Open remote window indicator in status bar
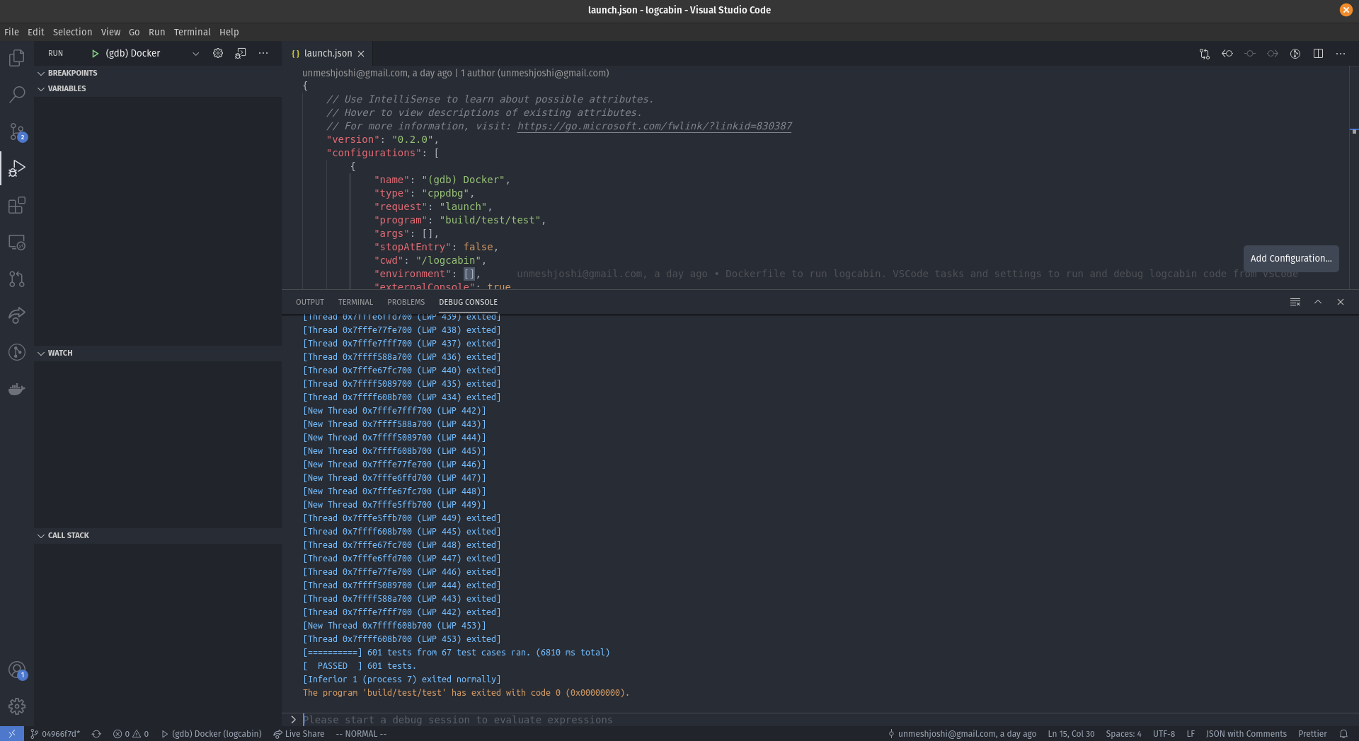Screen dimensions: 1359x741 (x=12, y=734)
